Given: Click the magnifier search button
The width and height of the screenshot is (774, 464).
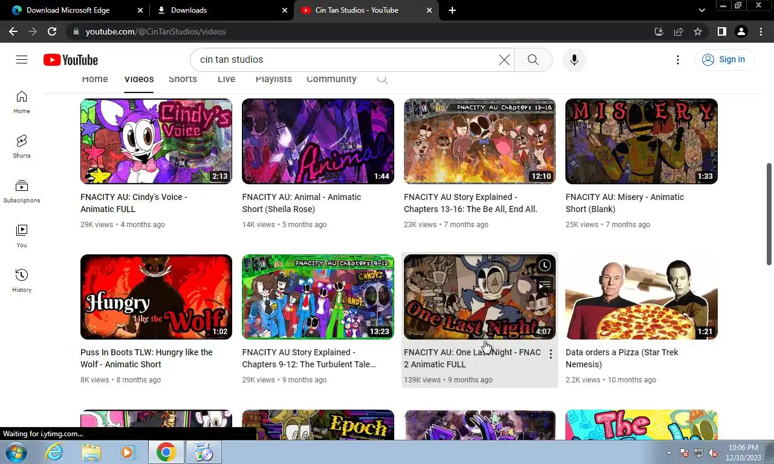Looking at the screenshot, I should pyautogui.click(x=533, y=60).
